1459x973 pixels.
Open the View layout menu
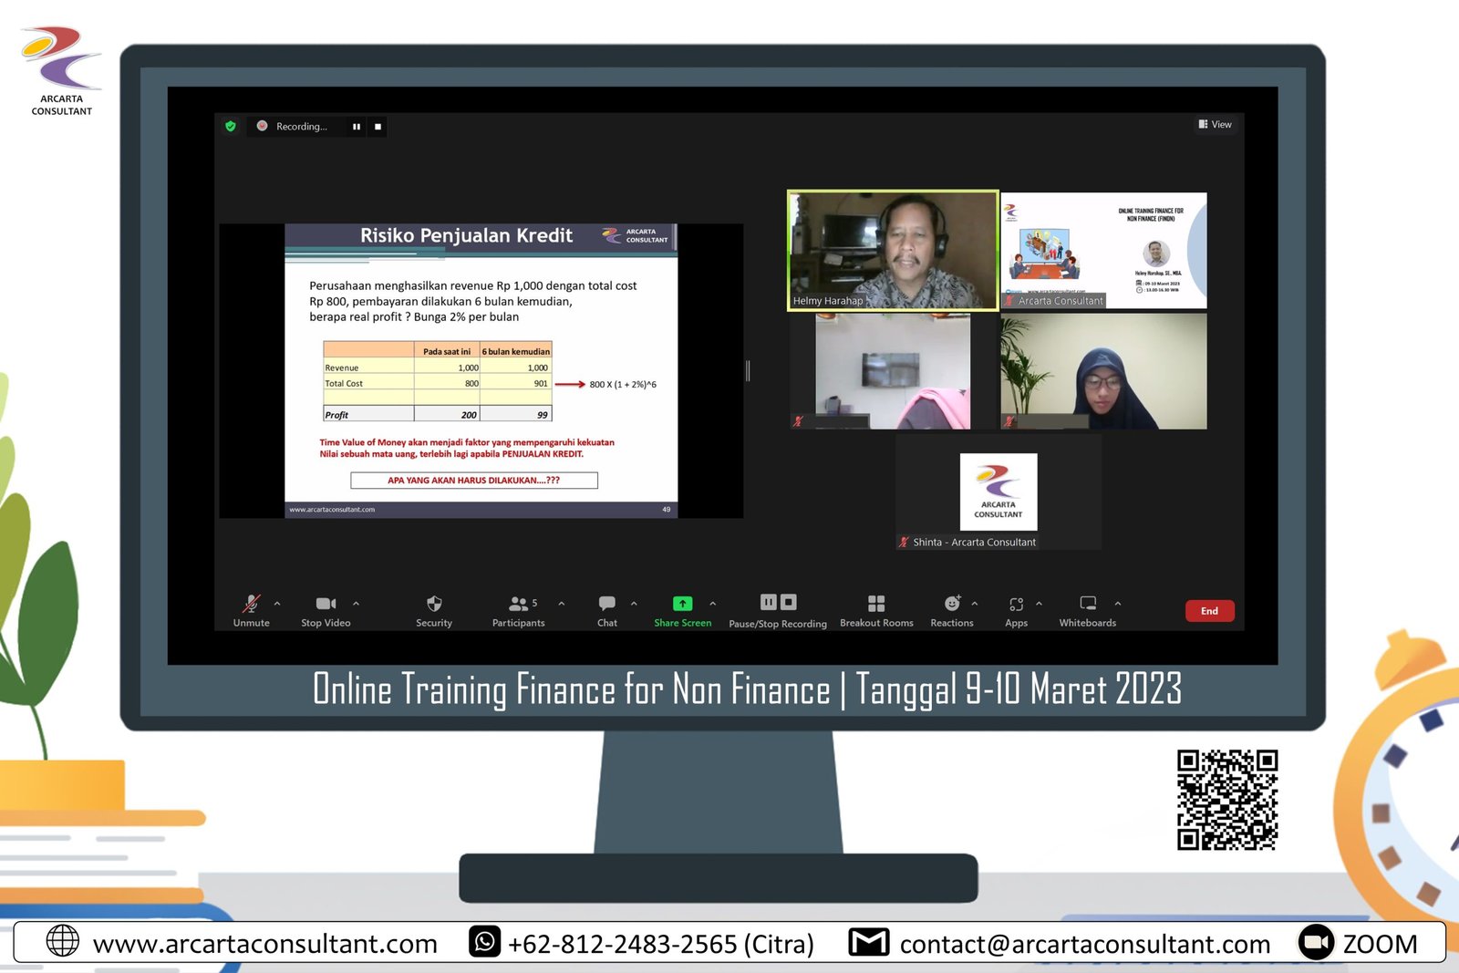click(x=1216, y=125)
